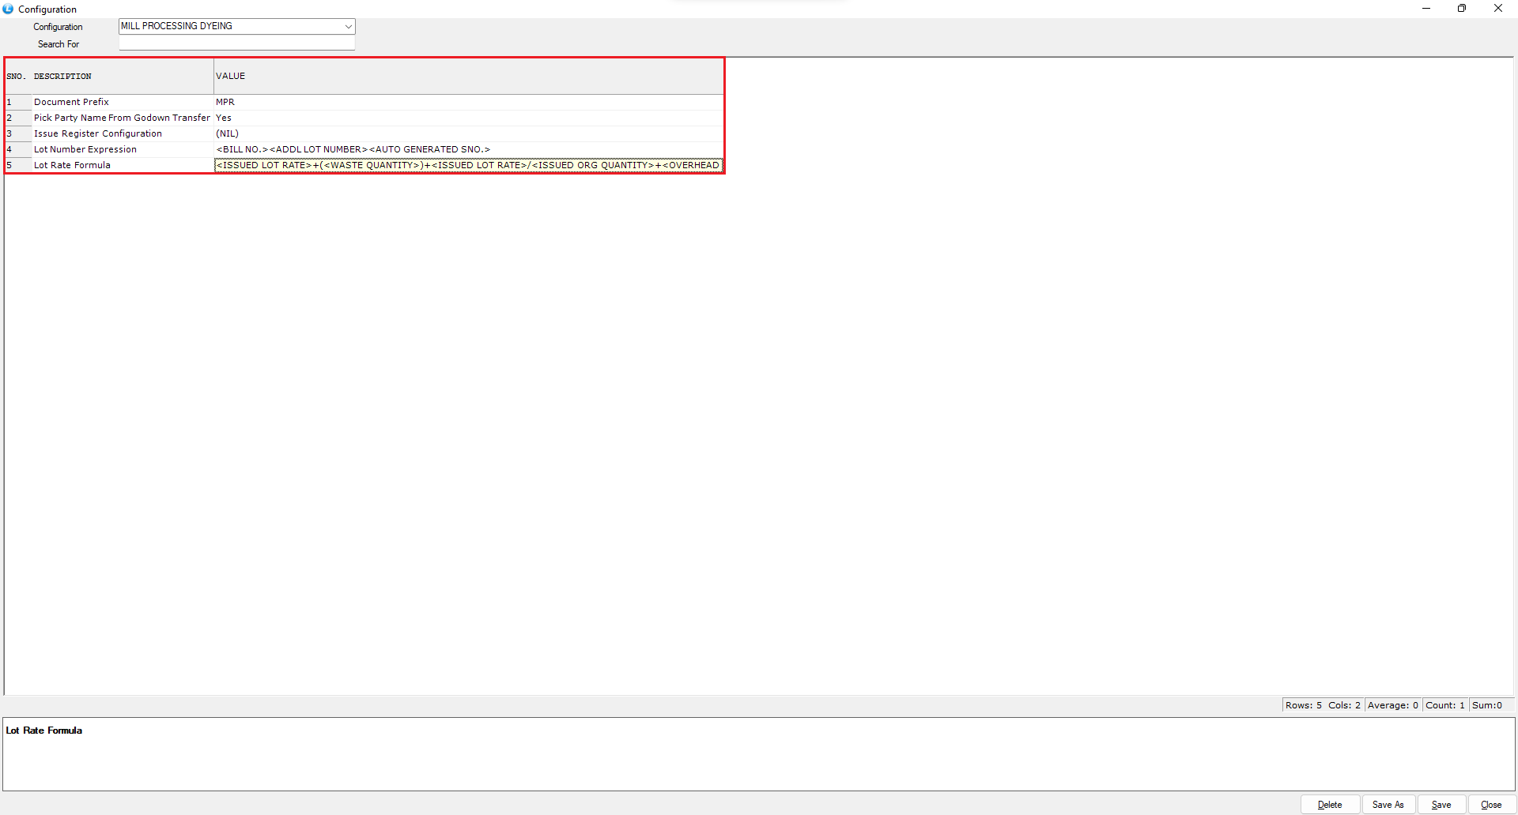This screenshot has height=815, width=1518.
Task: Select the Document Prefix row
Action: [71, 102]
